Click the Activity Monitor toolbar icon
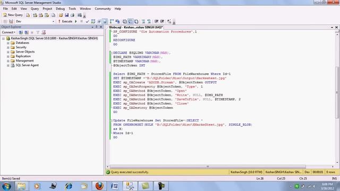The image size is (340, 191). pos(80,15)
